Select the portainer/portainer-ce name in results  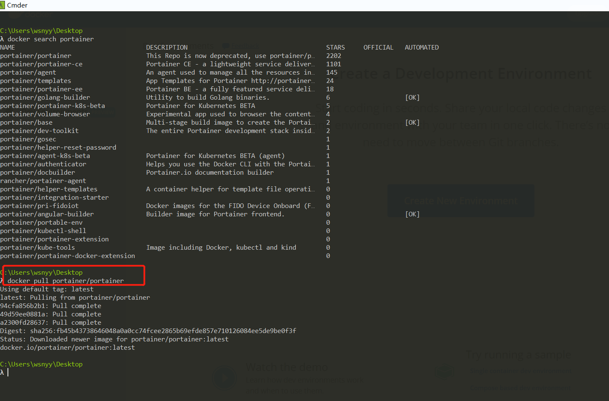pyautogui.click(x=41, y=64)
